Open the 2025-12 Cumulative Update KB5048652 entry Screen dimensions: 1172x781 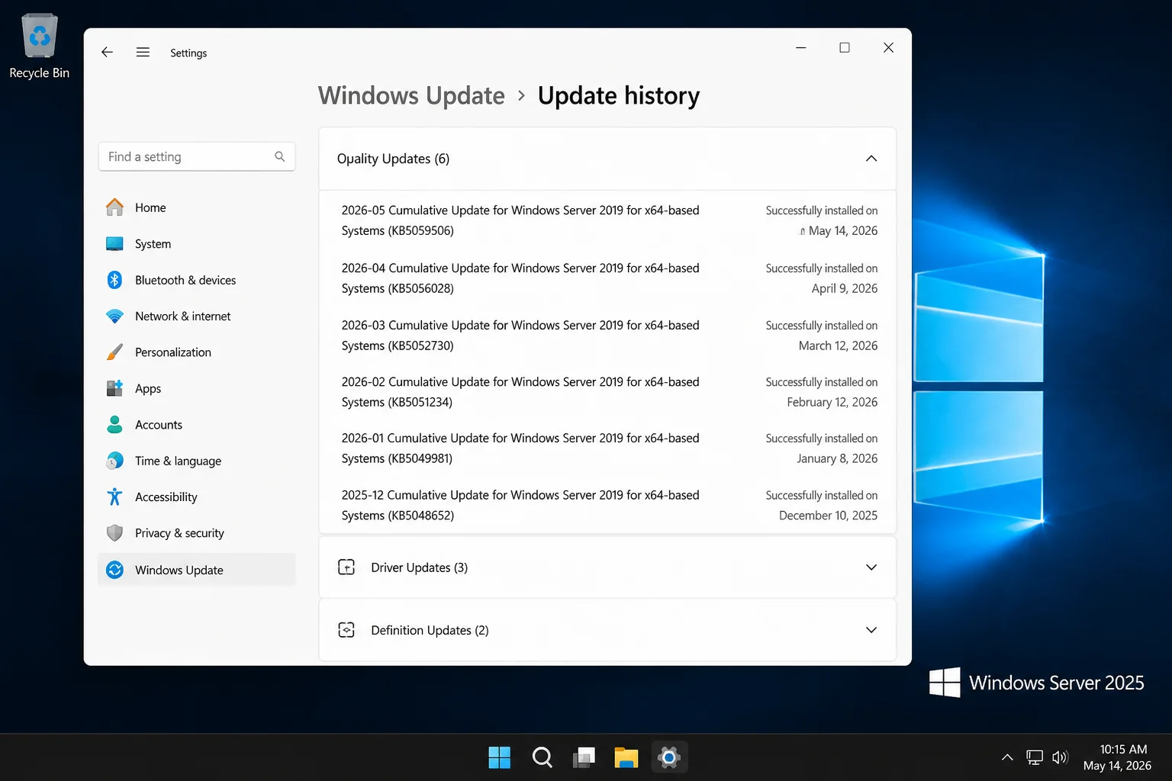click(x=607, y=505)
